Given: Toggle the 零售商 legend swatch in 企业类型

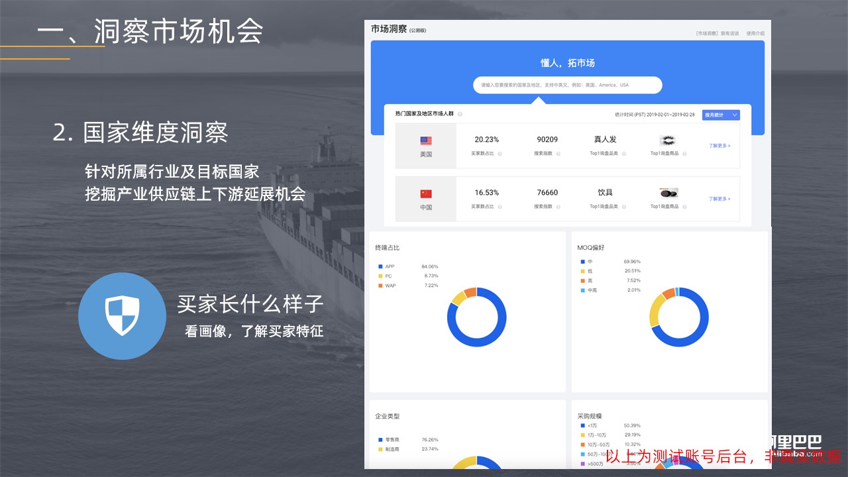Looking at the screenshot, I should pos(380,439).
